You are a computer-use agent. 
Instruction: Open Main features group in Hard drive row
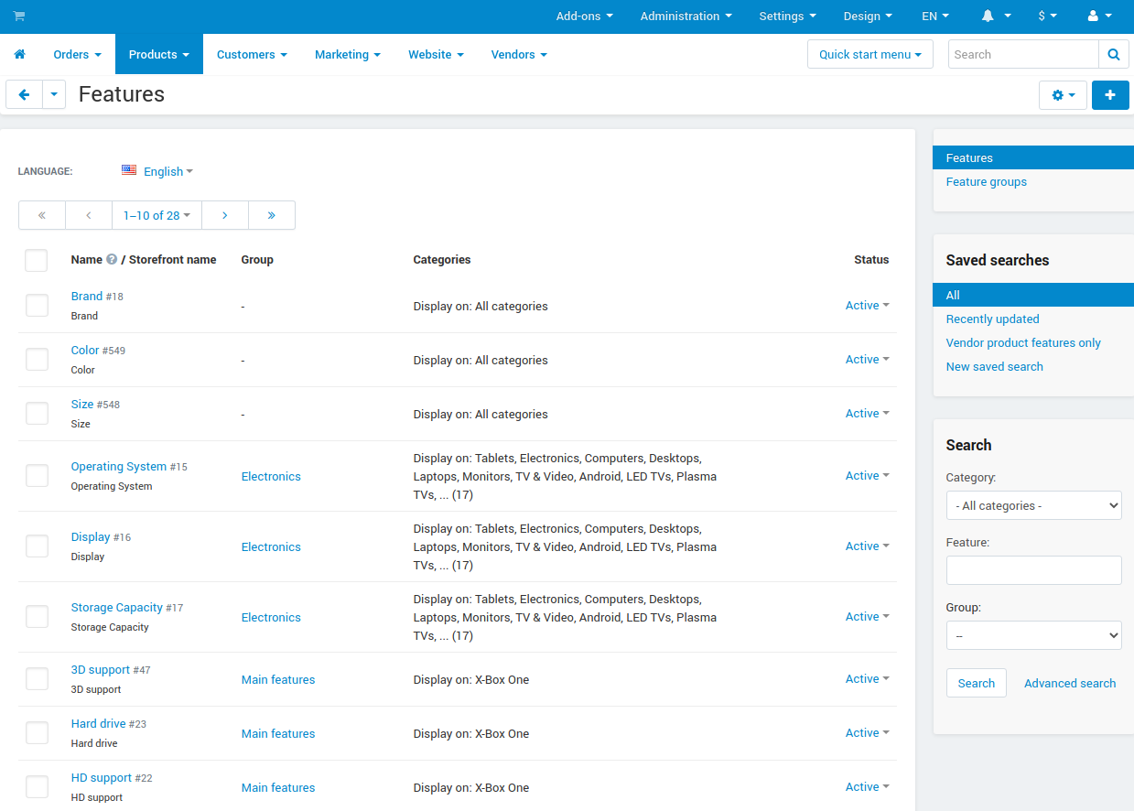[278, 734]
